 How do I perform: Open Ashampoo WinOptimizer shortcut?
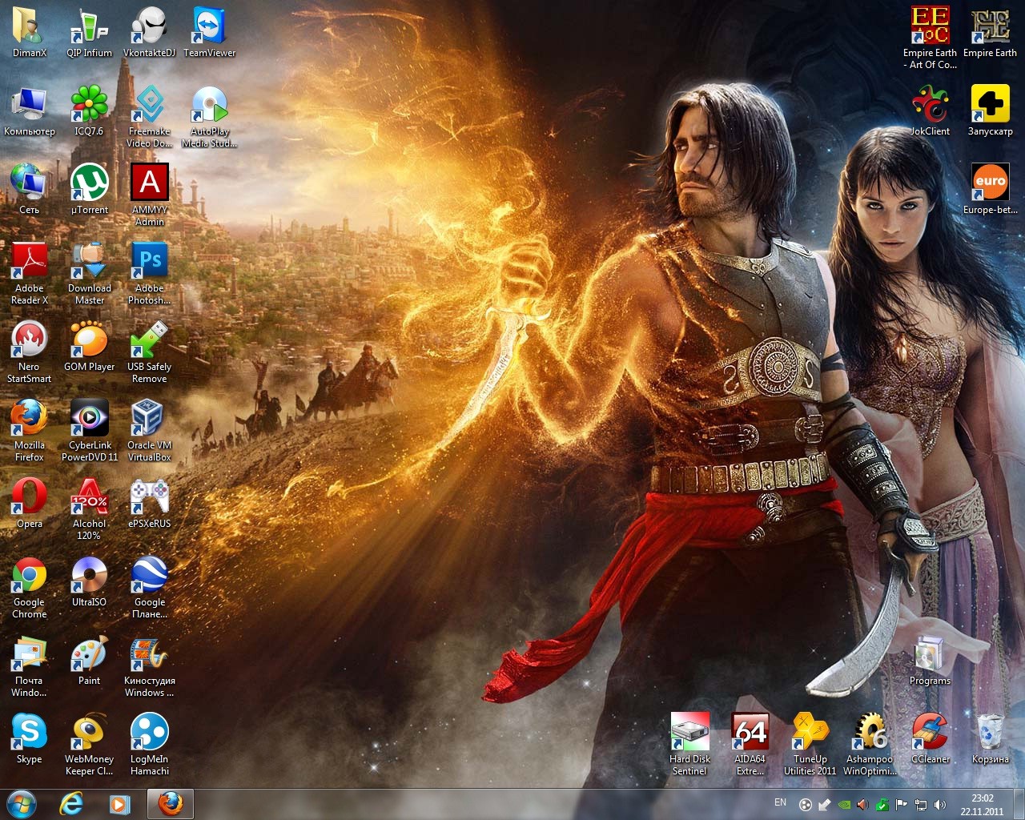pyautogui.click(x=870, y=745)
